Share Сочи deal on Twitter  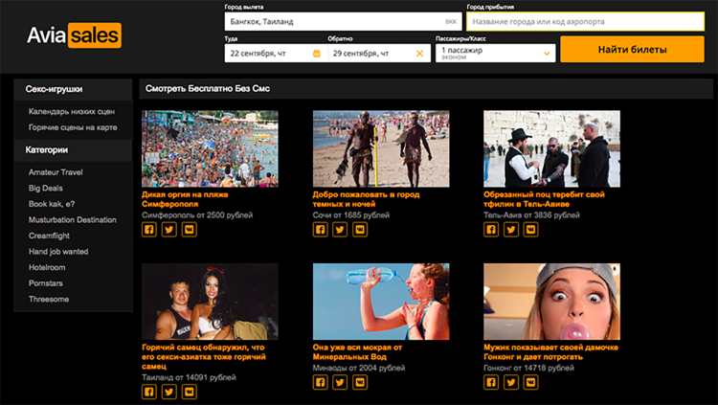click(340, 230)
